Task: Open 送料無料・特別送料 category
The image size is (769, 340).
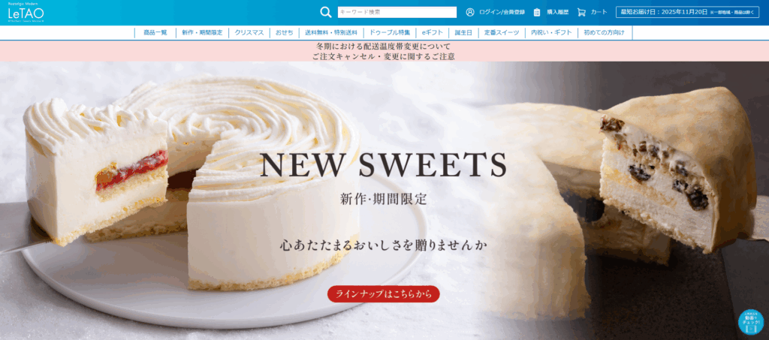Action: click(331, 33)
